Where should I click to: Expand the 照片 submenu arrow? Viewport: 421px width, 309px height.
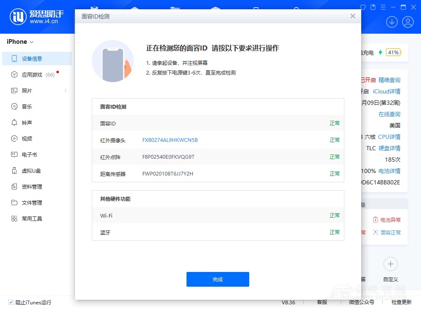66,91
